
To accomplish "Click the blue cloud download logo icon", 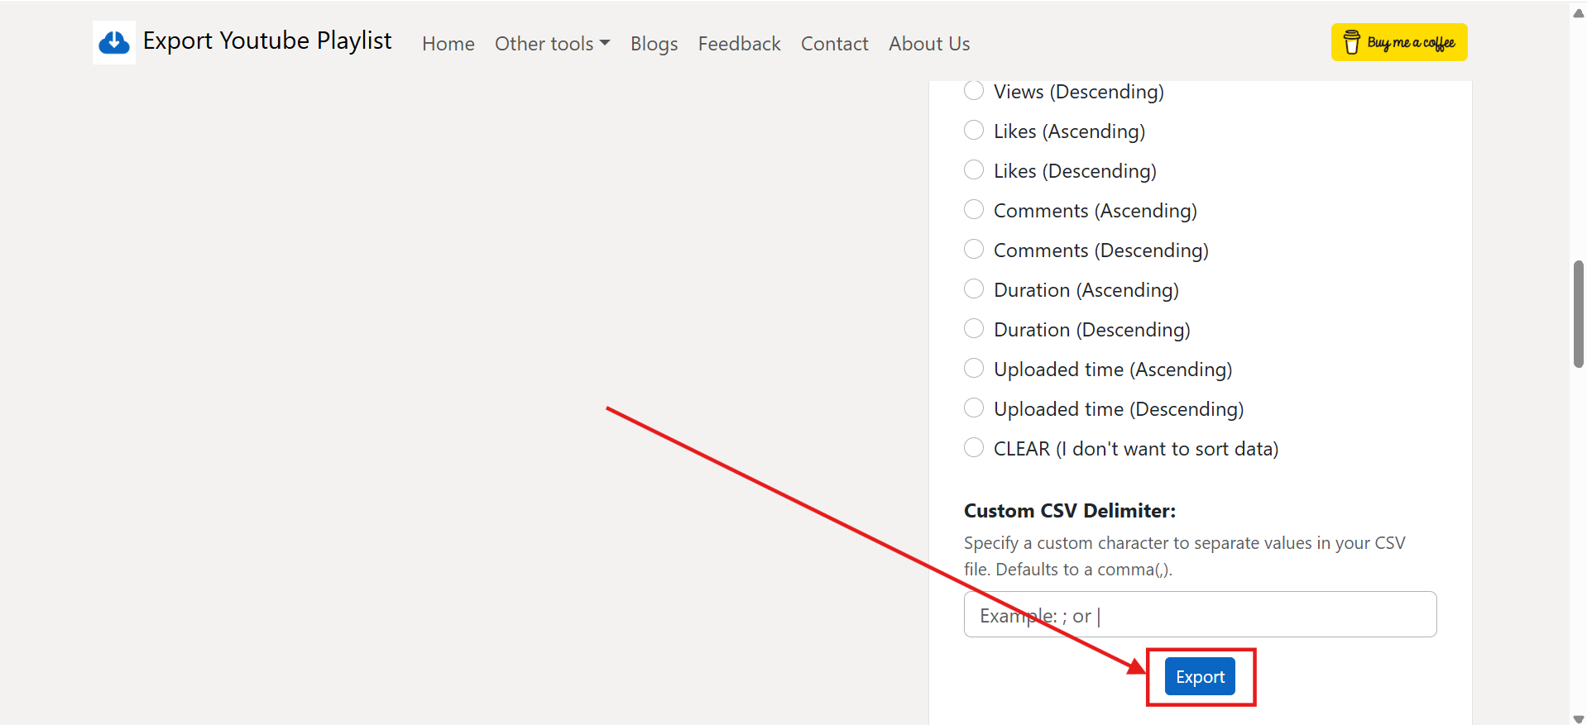I will pos(114,42).
